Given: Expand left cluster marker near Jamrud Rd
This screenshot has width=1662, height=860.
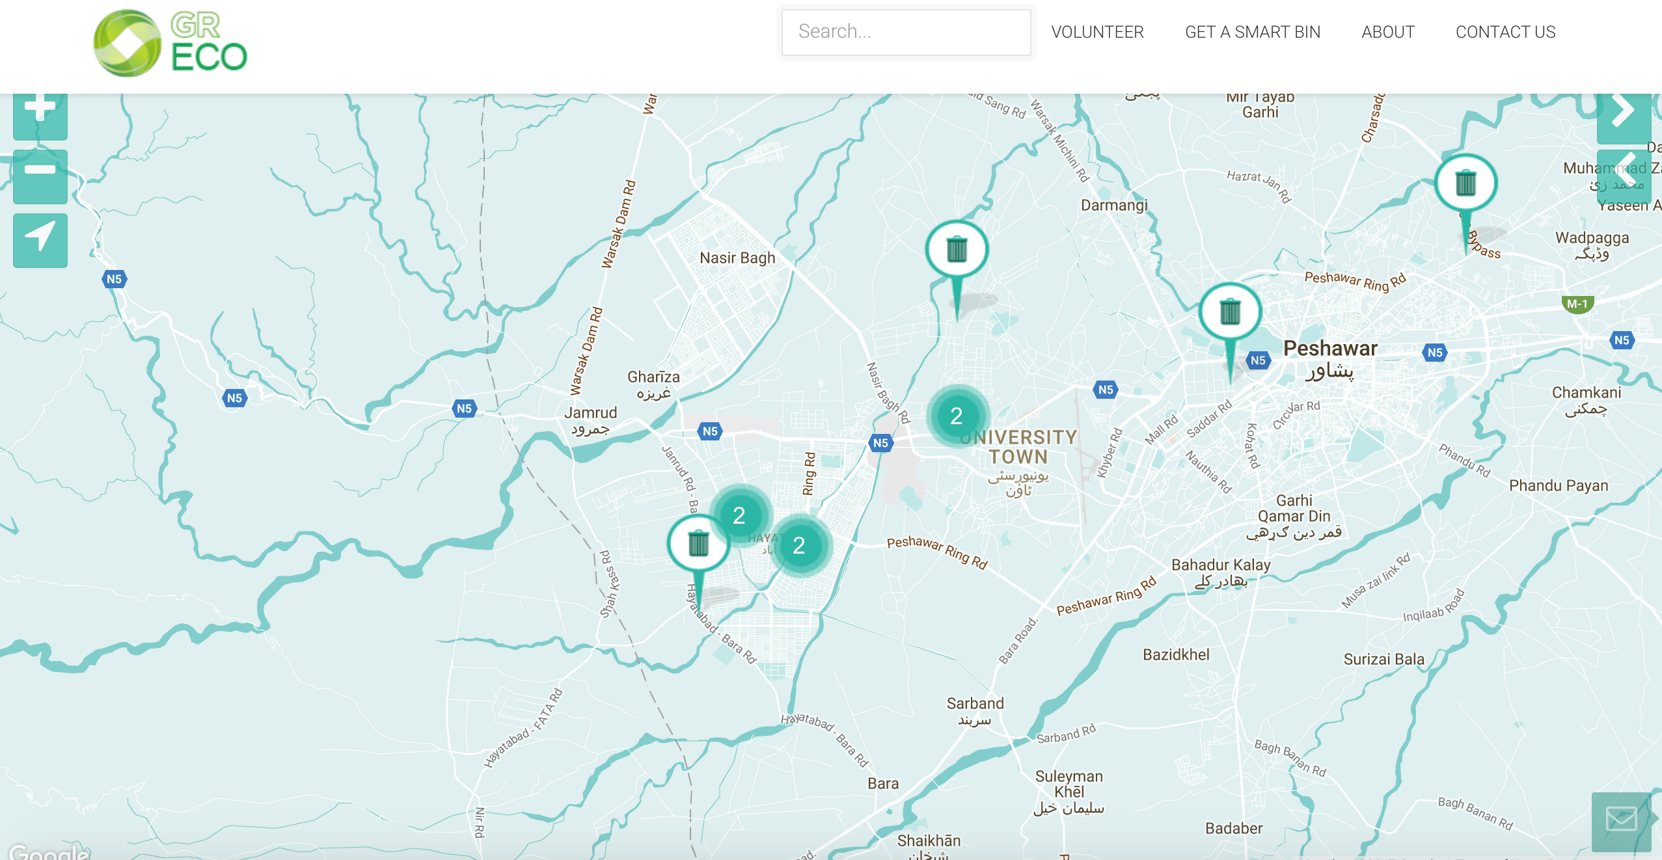Looking at the screenshot, I should click(739, 515).
